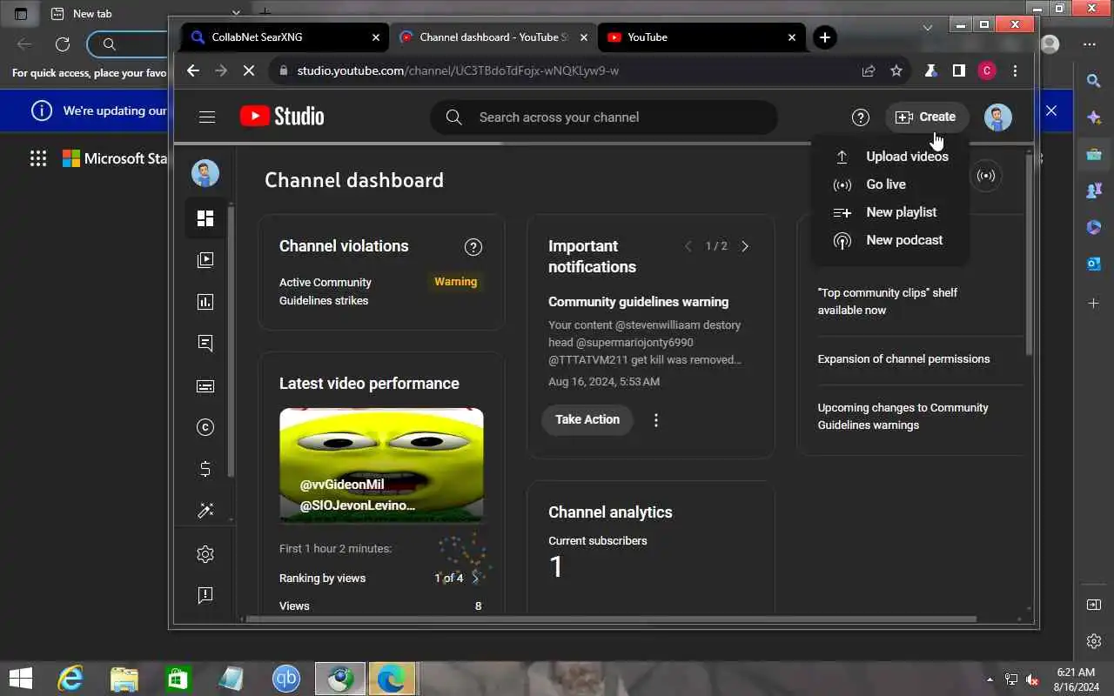
Task: Open the Settings gear in Studio sidebar
Action: click(205, 554)
